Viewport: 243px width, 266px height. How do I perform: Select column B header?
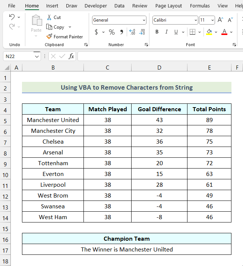pyautogui.click(x=53, y=68)
